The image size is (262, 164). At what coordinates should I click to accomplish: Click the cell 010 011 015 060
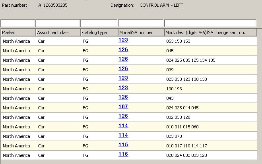point(182,127)
